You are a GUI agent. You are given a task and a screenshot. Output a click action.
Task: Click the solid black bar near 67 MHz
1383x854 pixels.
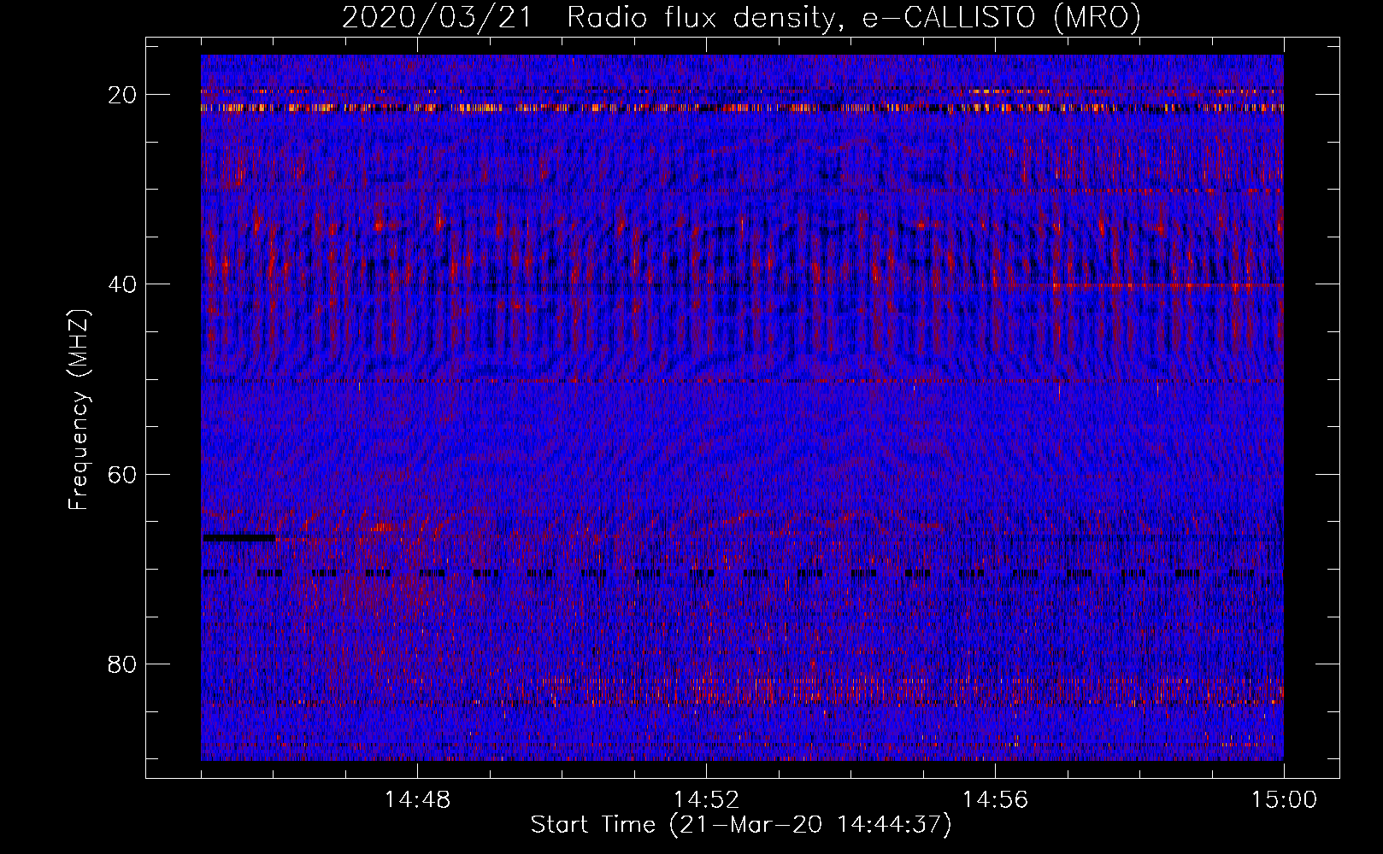tap(238, 538)
